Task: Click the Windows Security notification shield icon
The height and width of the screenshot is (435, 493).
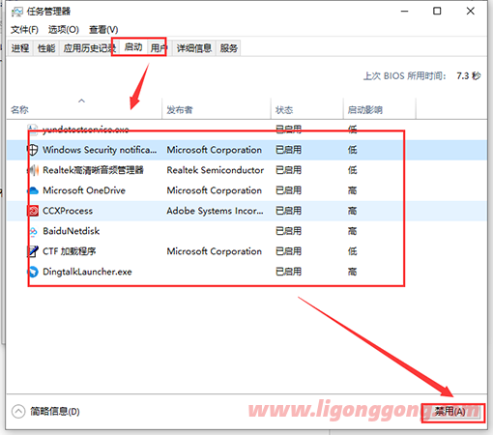Action: [x=33, y=150]
